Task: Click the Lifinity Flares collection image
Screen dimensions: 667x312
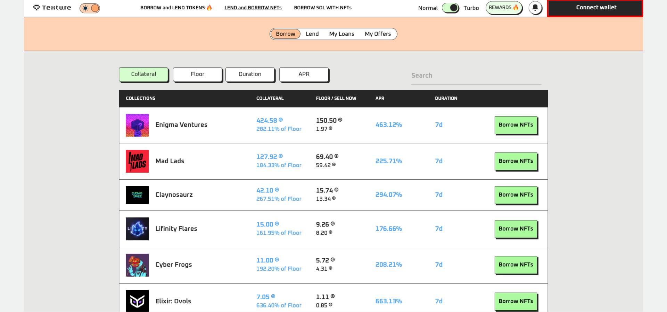Action: click(x=137, y=229)
